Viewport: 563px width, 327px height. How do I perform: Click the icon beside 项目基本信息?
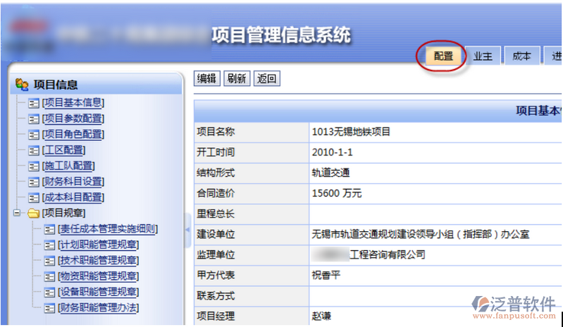coord(33,104)
